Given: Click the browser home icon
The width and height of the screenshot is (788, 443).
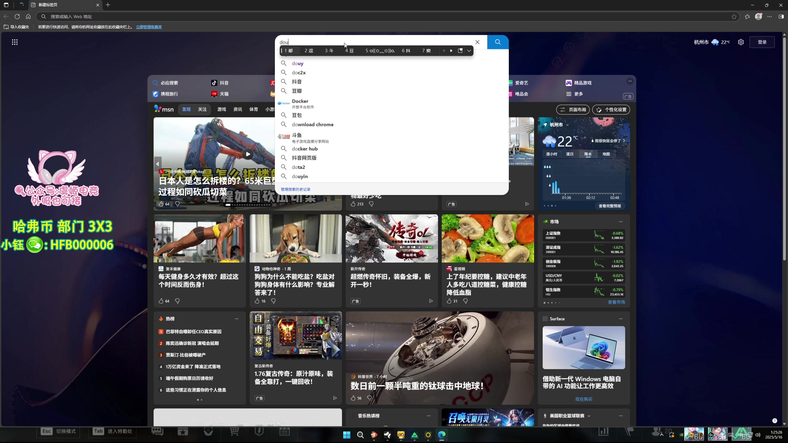Looking at the screenshot, I should point(28,17).
